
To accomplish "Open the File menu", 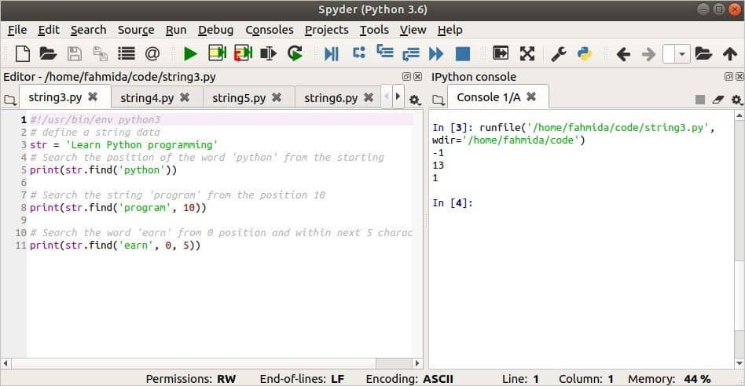I will (17, 30).
